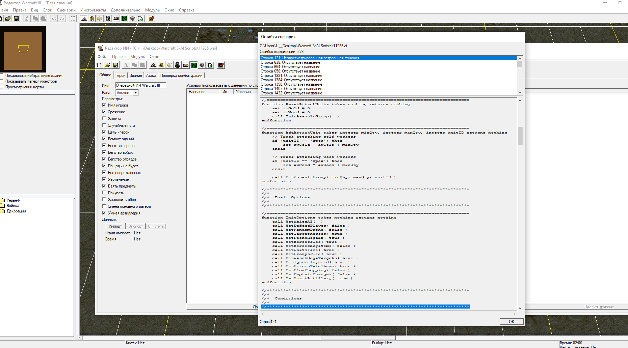Click Object Manager cube in AI Editor toolbar
This screenshot has height=348, width=628.
tap(202, 65)
